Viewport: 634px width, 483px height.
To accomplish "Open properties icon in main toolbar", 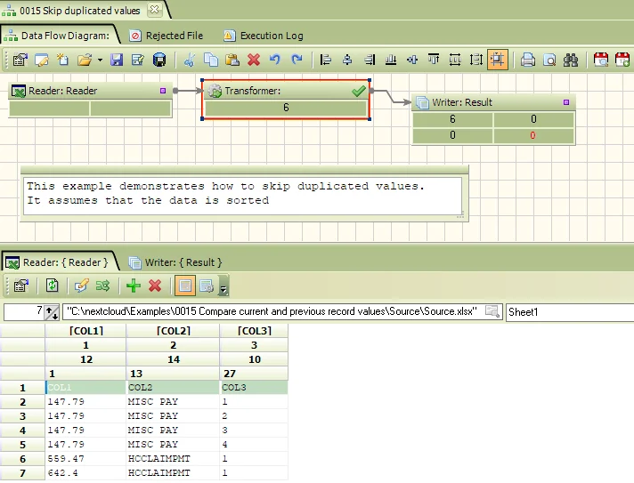I will coord(20,60).
